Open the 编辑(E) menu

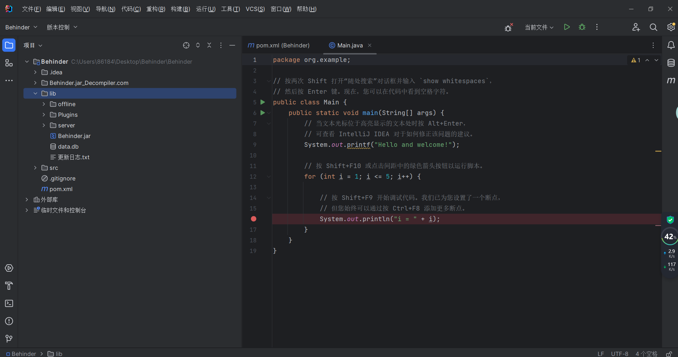pos(56,9)
